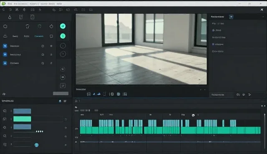This screenshot has height=154, width=267.
Task: Open the blue highlighted tab in left panel
Action: tap(39, 36)
